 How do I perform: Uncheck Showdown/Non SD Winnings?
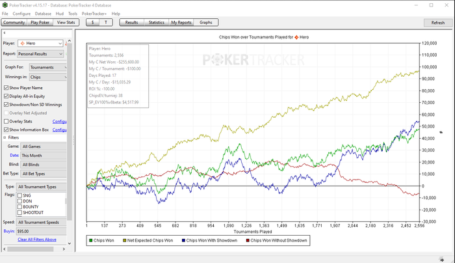click(6, 105)
